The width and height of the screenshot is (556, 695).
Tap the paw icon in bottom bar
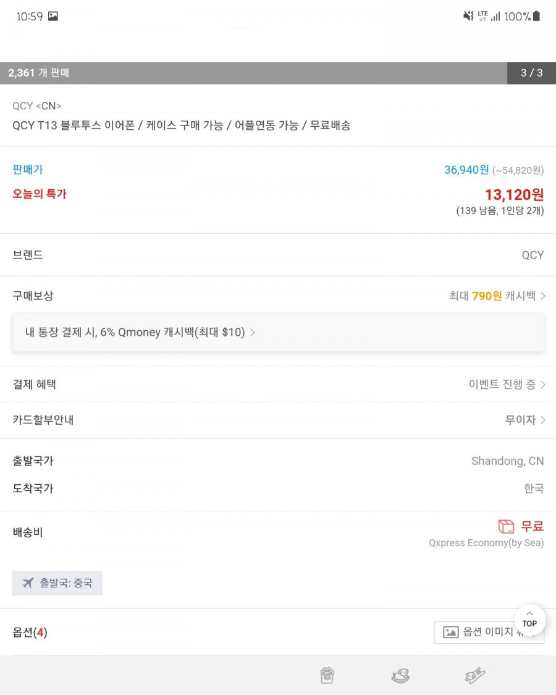(327, 675)
